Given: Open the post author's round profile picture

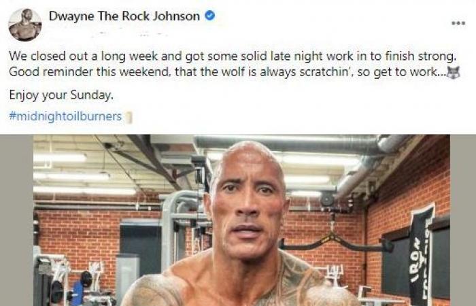Looking at the screenshot, I should click(x=25, y=24).
